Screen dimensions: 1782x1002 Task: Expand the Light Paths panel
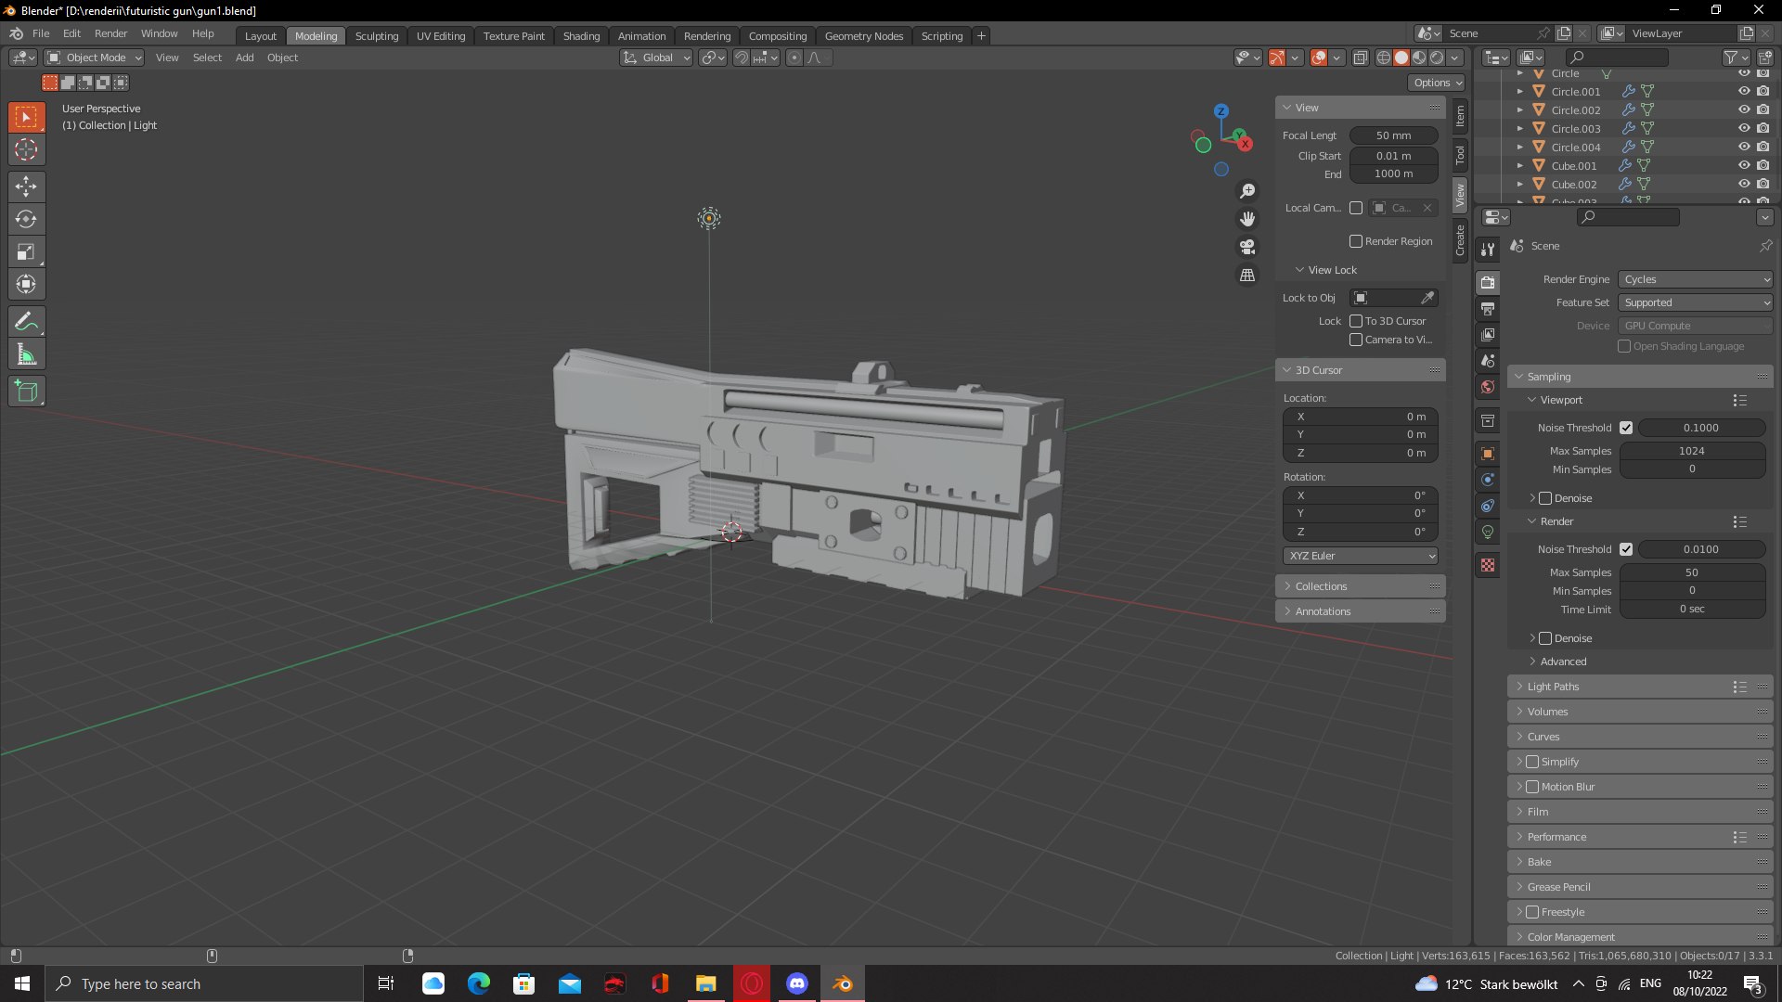click(x=1640, y=687)
